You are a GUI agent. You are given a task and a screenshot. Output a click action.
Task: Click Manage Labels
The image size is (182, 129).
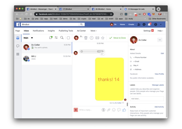point(158,85)
